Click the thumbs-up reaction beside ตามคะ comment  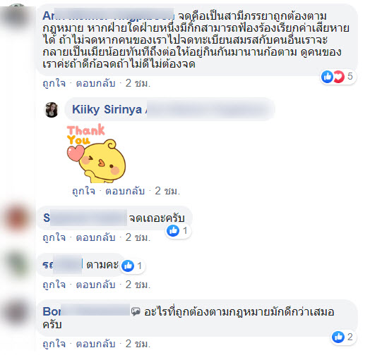tap(132, 266)
